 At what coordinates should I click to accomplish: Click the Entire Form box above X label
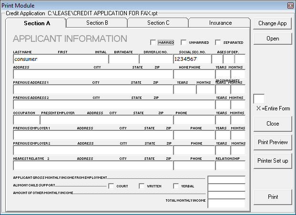(x=259, y=98)
